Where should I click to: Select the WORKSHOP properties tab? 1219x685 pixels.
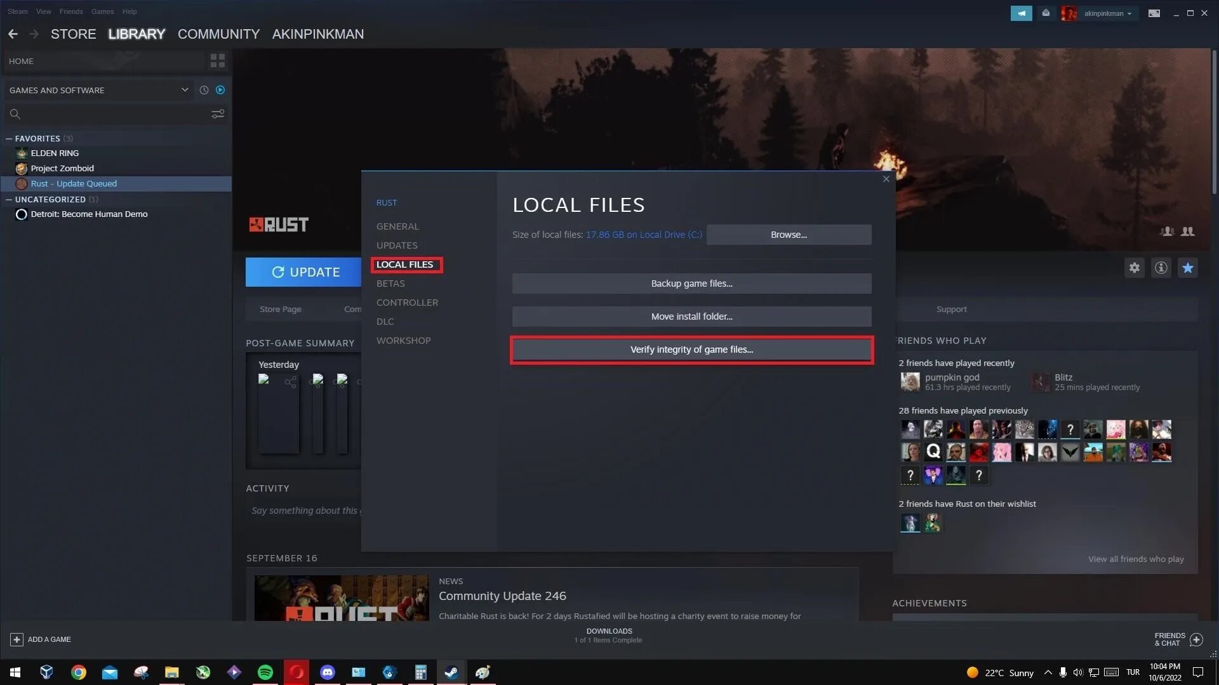click(x=403, y=341)
